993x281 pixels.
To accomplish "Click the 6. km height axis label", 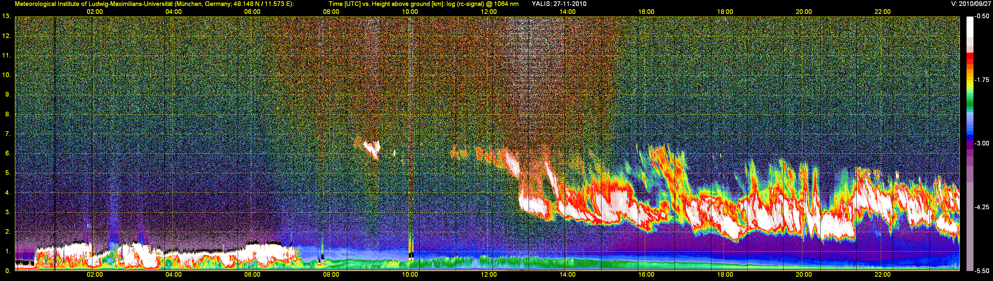I will coord(8,153).
